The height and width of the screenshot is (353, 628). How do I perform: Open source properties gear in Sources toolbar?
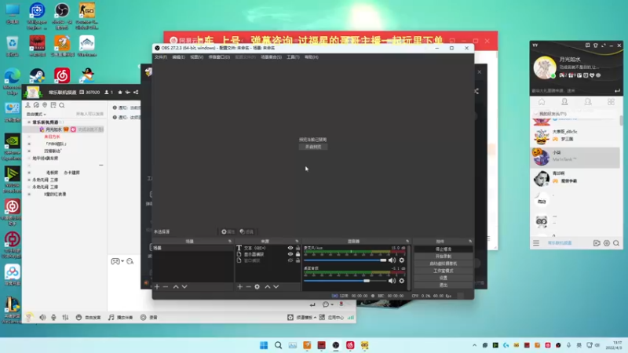pyautogui.click(x=257, y=286)
